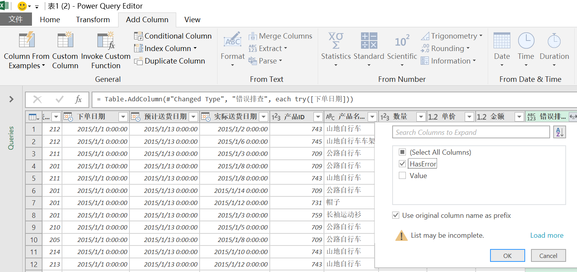Switch to the View tab
The width and height of the screenshot is (577, 272).
(192, 19)
